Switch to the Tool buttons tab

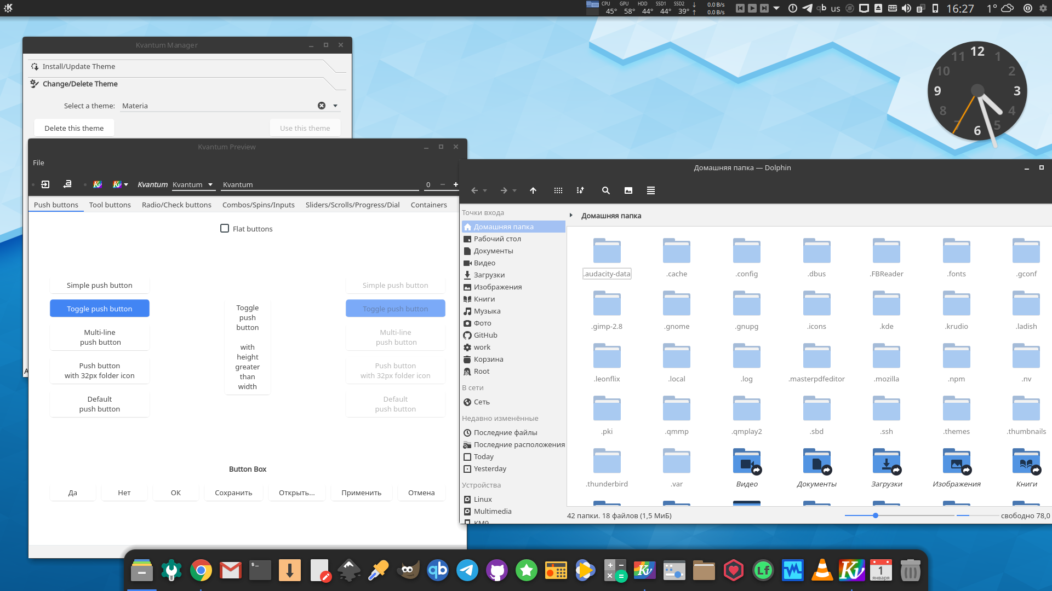pos(110,205)
